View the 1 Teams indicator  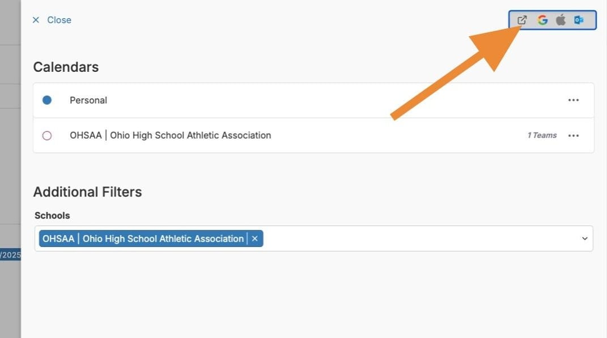tap(542, 135)
